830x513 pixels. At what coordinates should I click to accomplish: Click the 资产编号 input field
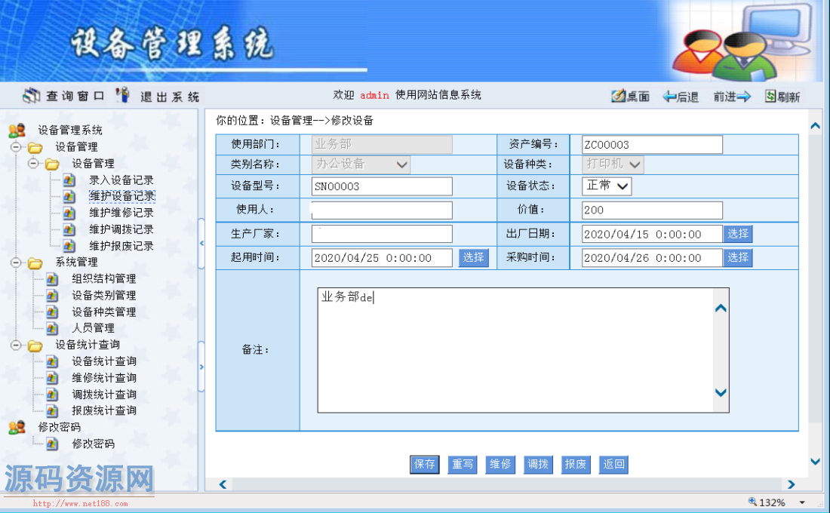[652, 145]
